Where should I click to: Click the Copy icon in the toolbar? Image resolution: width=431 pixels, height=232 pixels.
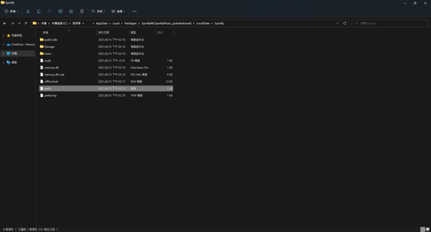pyautogui.click(x=39, y=11)
